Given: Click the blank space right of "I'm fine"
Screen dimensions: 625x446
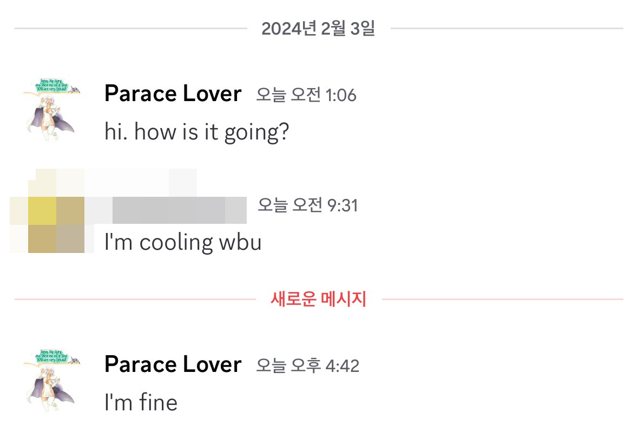Looking at the screenshot, I should [x=379, y=402].
